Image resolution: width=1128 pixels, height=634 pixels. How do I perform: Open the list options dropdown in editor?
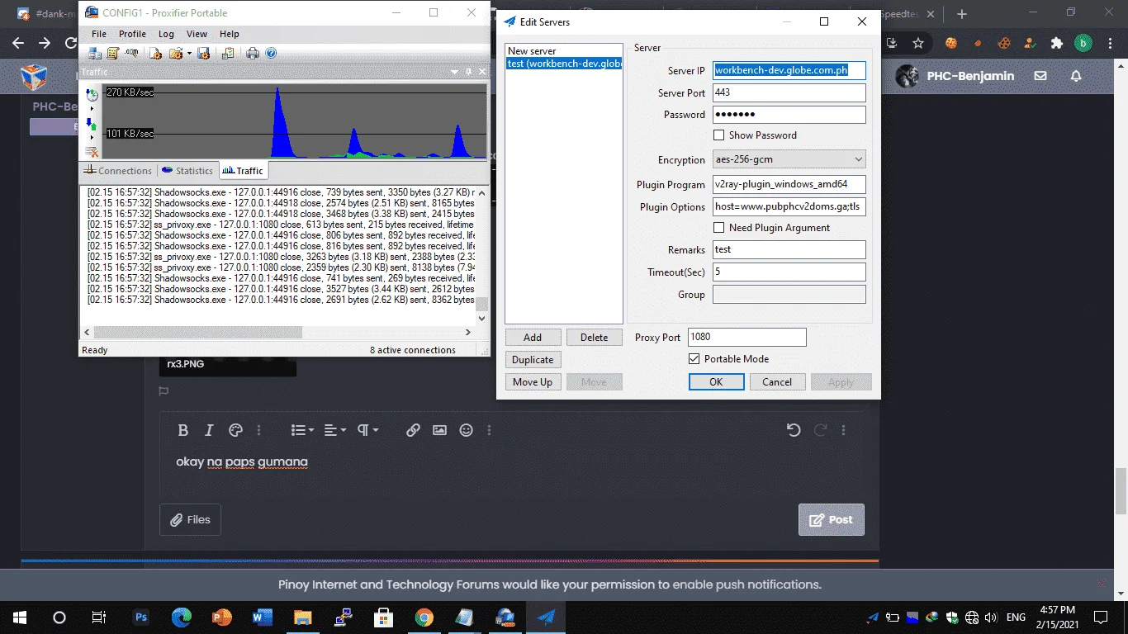click(302, 430)
